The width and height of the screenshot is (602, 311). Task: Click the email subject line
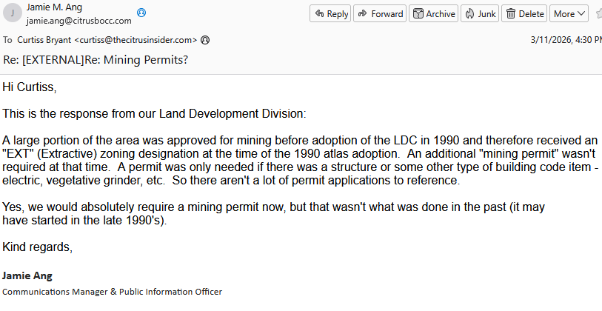pos(96,59)
